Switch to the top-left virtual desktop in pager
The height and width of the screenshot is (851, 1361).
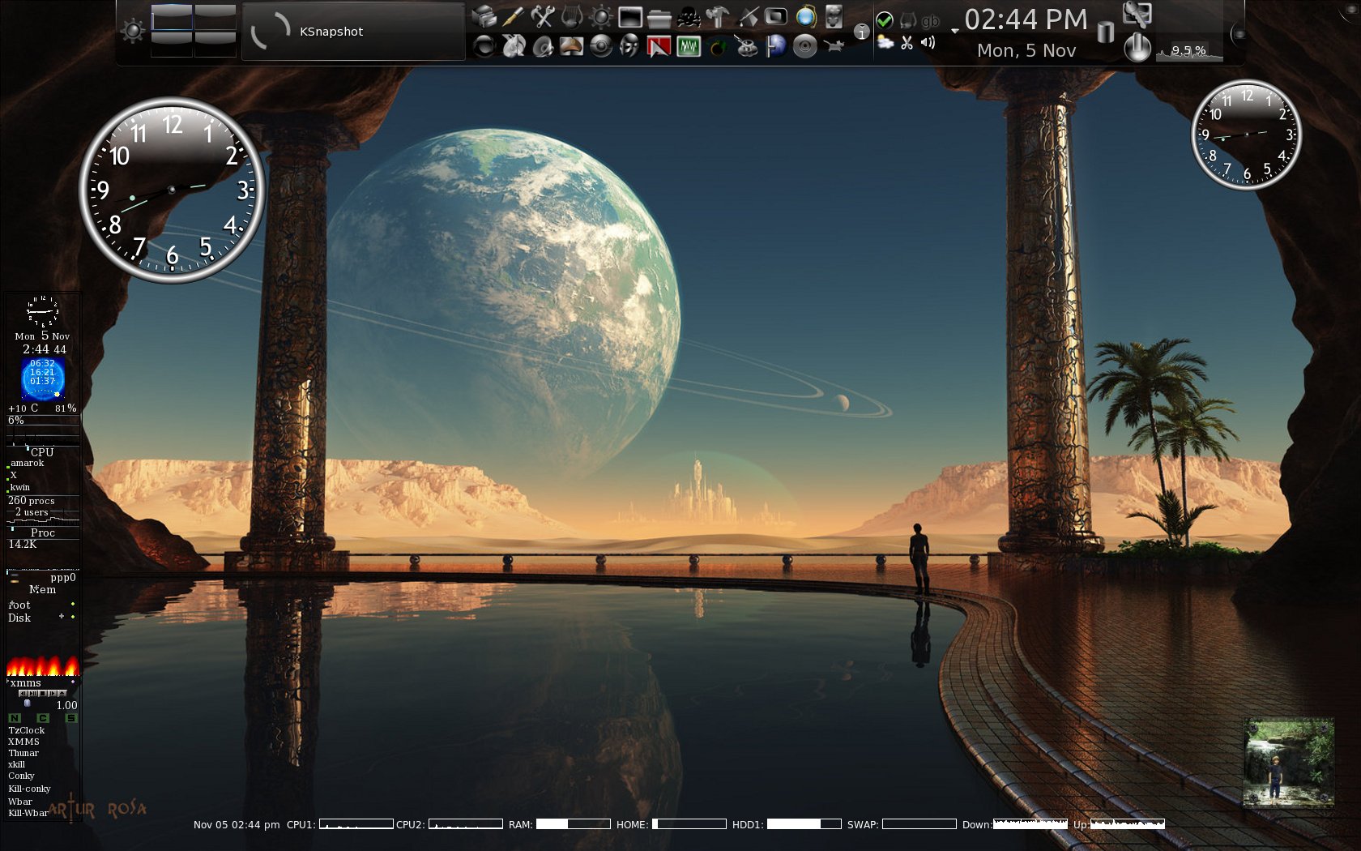(x=172, y=17)
